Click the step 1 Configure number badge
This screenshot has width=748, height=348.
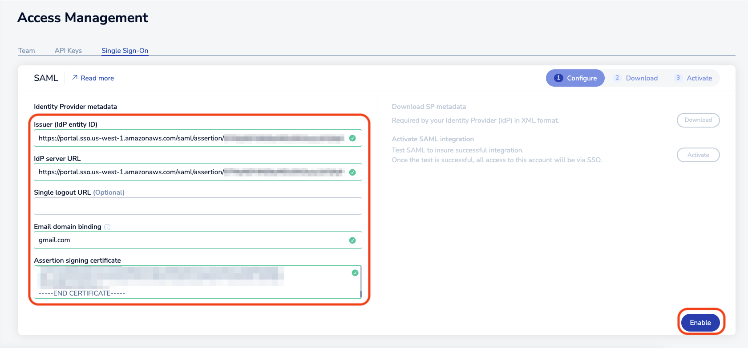coord(558,78)
